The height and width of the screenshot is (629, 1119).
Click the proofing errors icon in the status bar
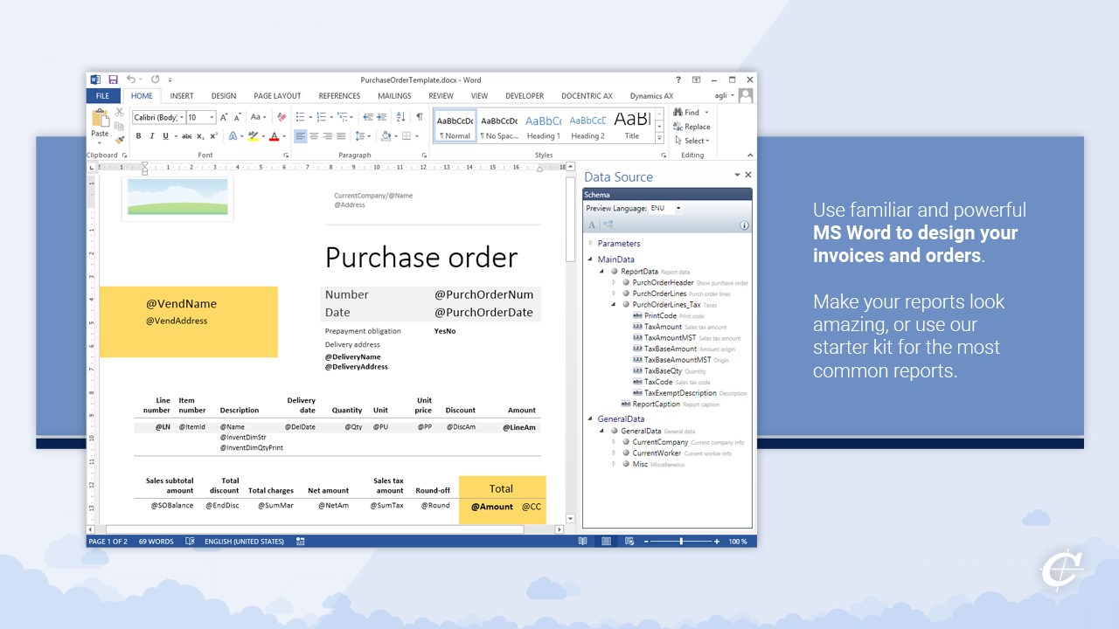click(x=190, y=542)
